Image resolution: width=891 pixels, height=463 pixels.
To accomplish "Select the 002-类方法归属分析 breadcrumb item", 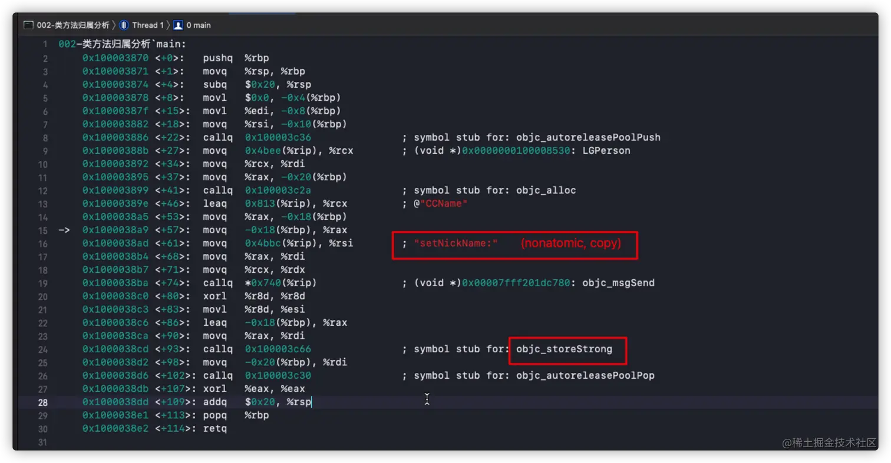I will (72, 25).
